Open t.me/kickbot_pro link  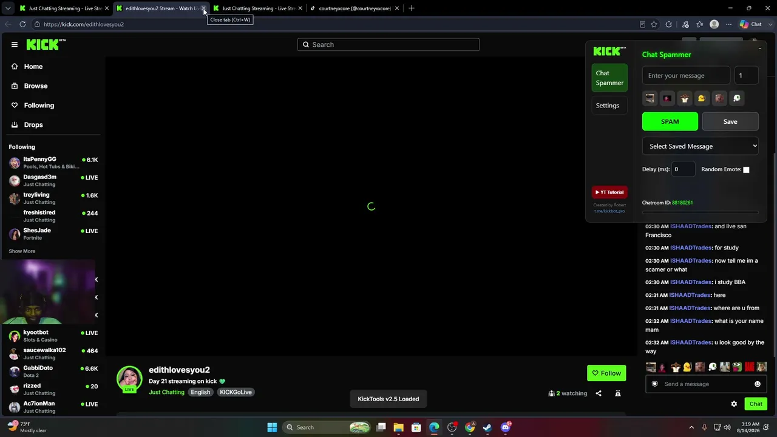click(609, 211)
